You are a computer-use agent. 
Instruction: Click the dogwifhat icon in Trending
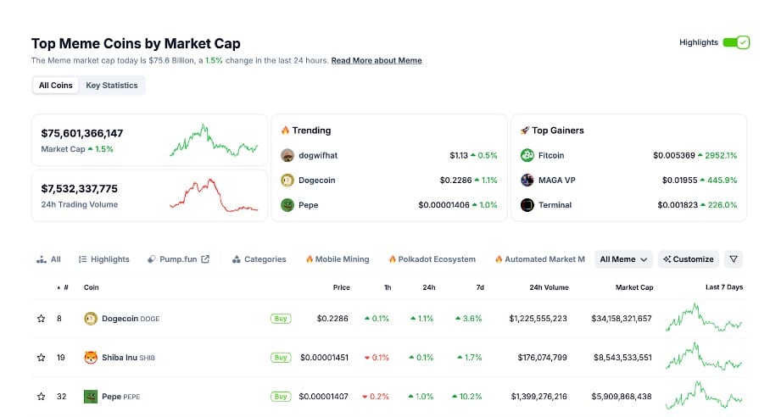coord(287,156)
